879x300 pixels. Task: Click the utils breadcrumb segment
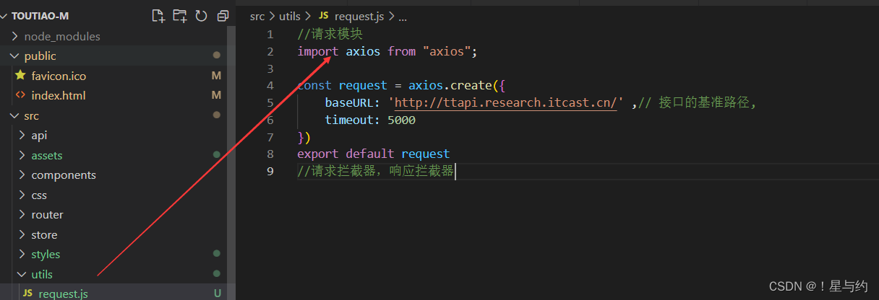[289, 16]
